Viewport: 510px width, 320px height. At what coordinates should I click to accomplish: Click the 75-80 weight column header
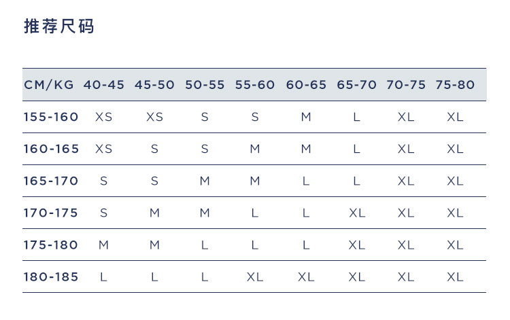coord(455,85)
